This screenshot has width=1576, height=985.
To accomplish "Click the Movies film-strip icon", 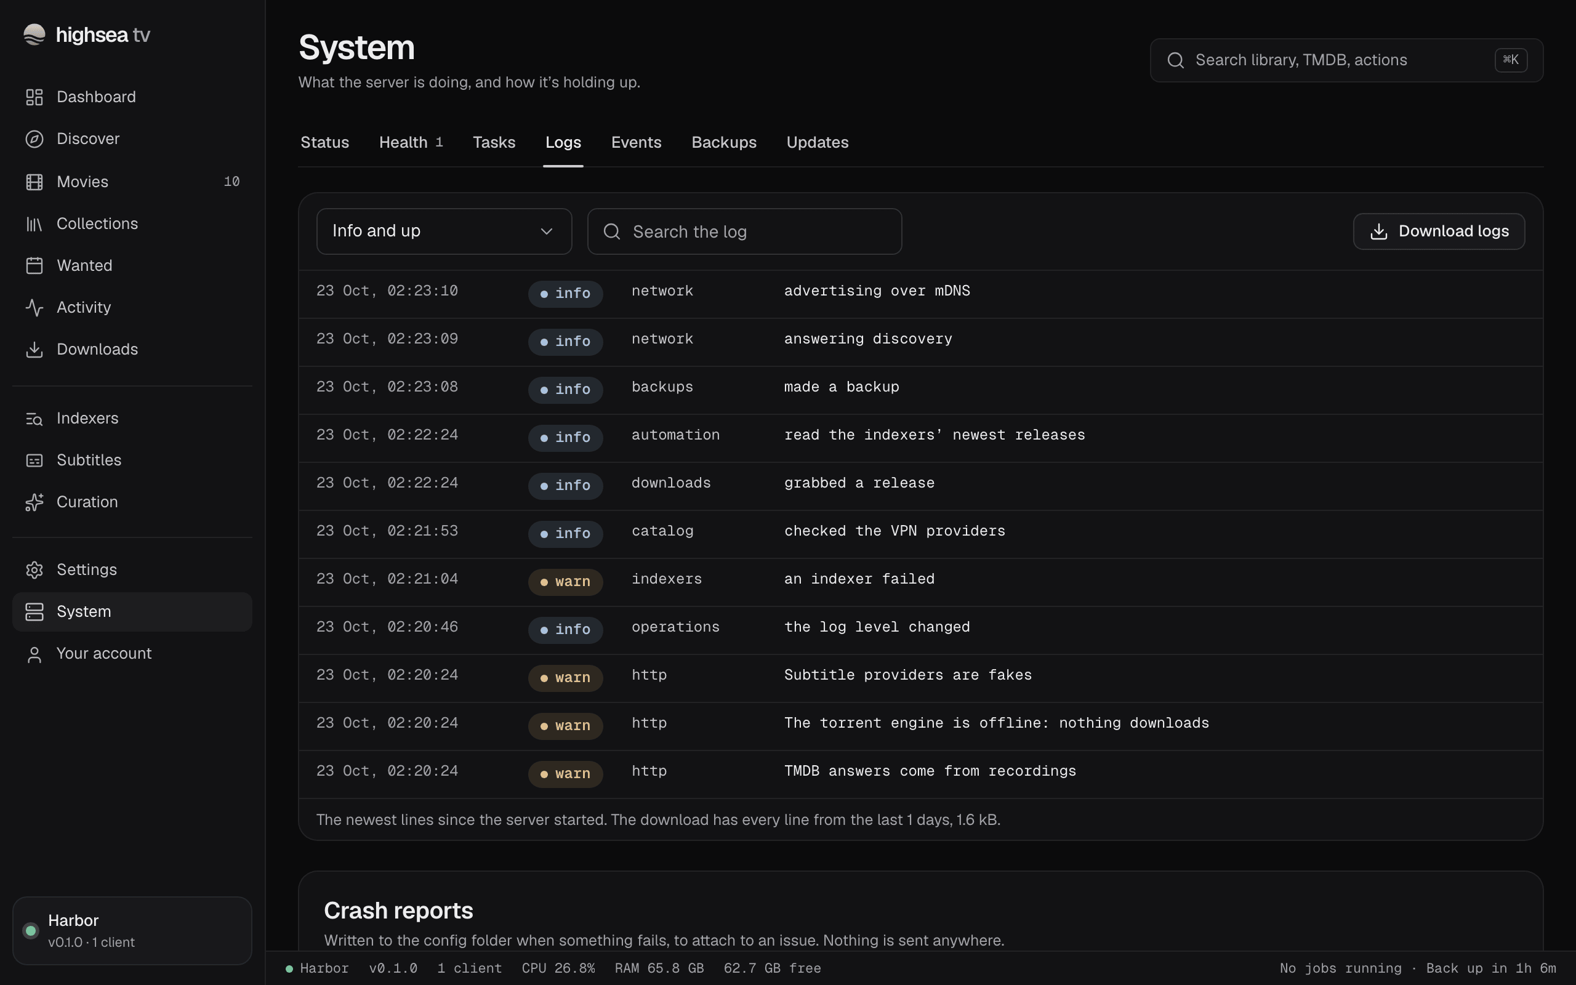I will pos(34,182).
